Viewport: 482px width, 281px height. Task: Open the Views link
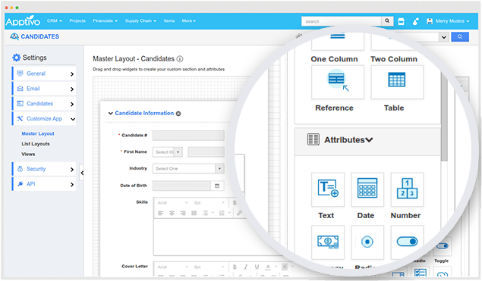(28, 155)
